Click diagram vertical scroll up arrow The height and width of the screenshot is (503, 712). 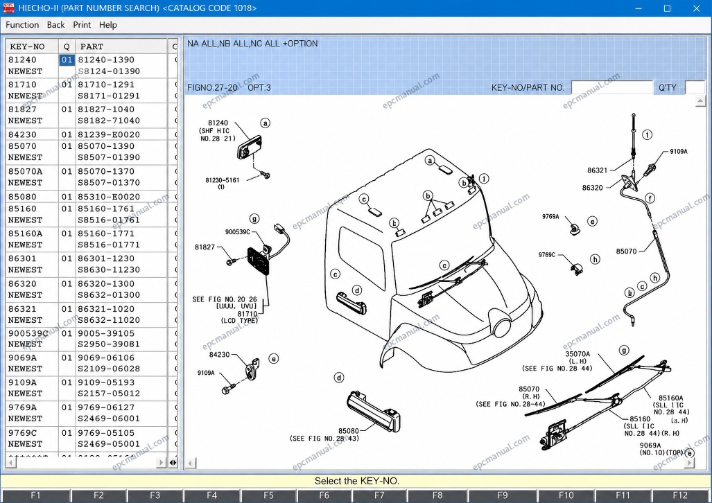700,100
